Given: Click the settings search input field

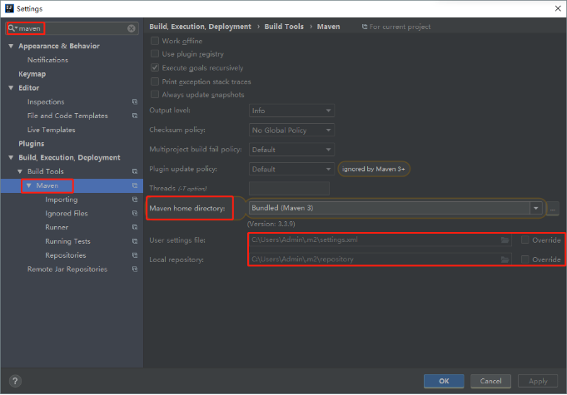Looking at the screenshot, I should [x=72, y=28].
